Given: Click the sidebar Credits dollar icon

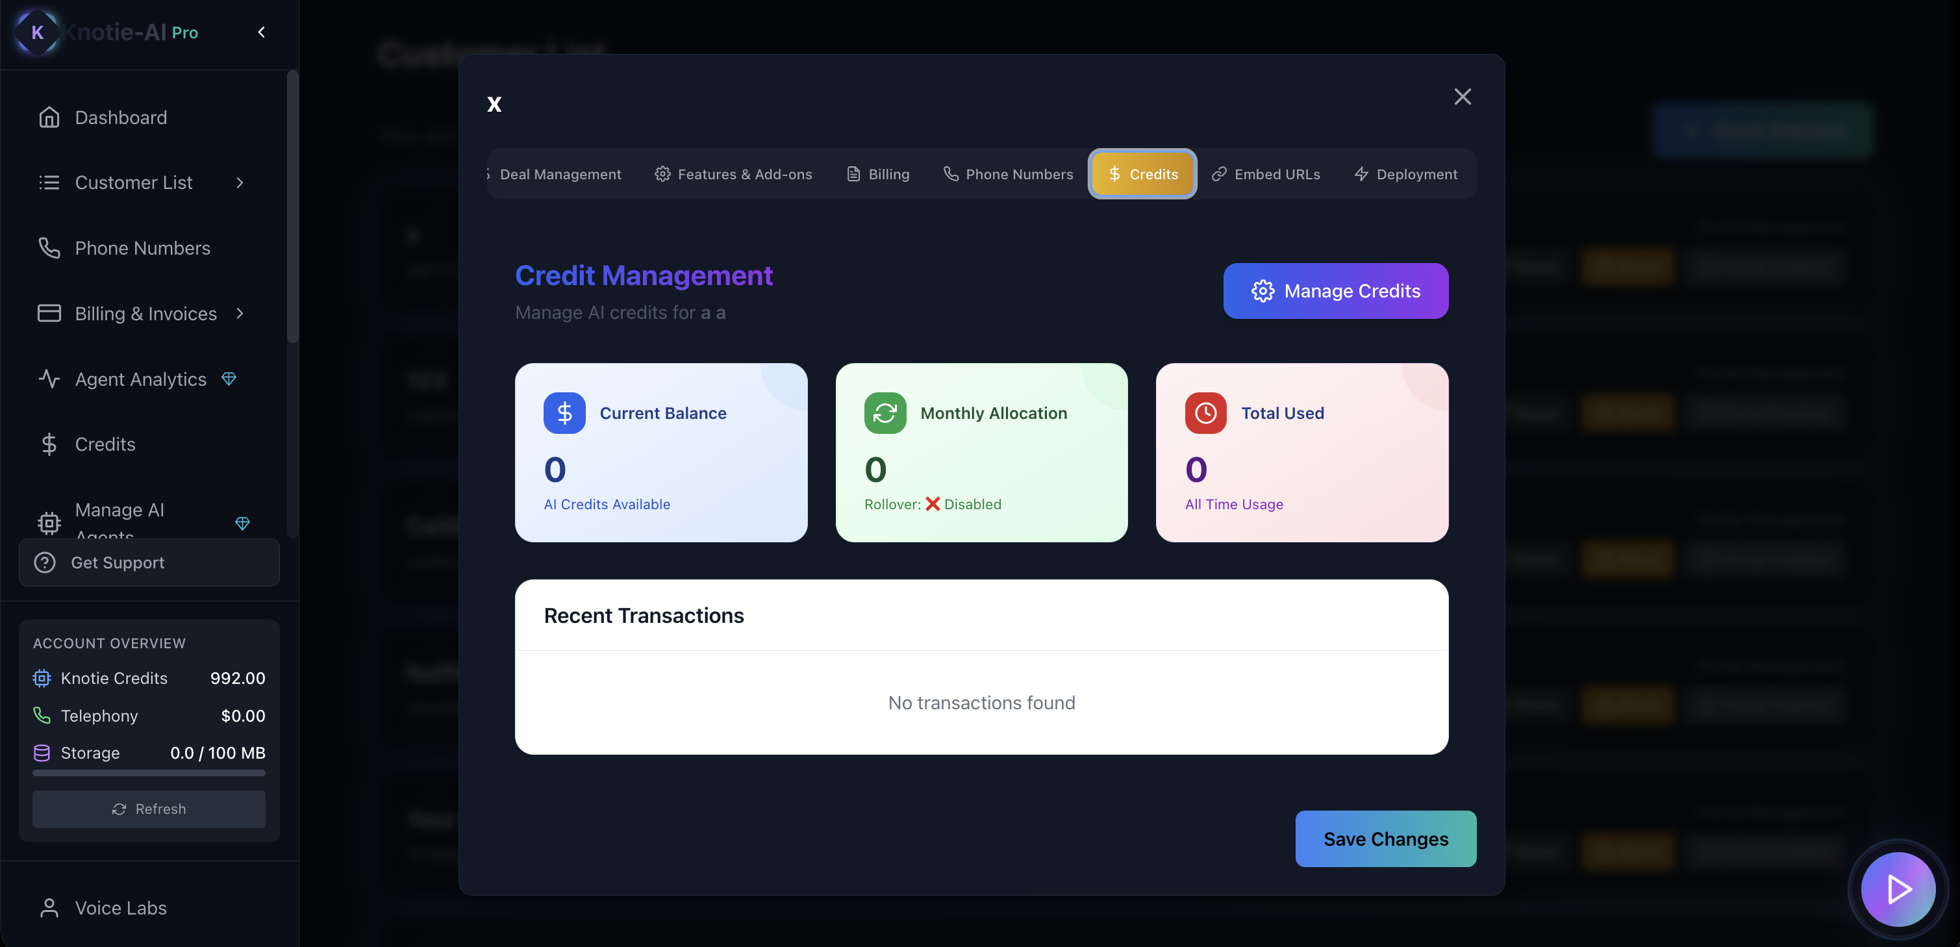Looking at the screenshot, I should [x=49, y=444].
